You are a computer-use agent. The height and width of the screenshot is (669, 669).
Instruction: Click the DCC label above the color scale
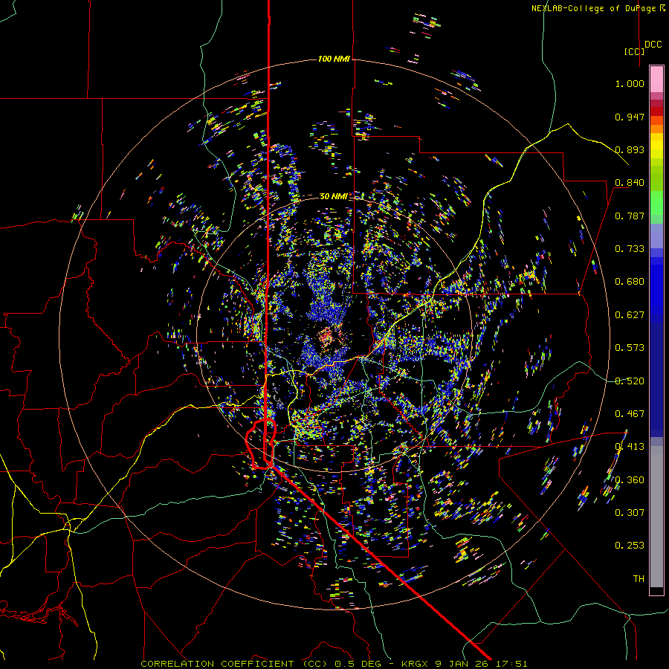[653, 45]
